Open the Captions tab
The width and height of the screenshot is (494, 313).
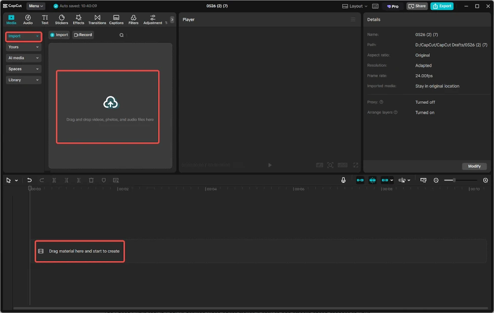(x=116, y=20)
